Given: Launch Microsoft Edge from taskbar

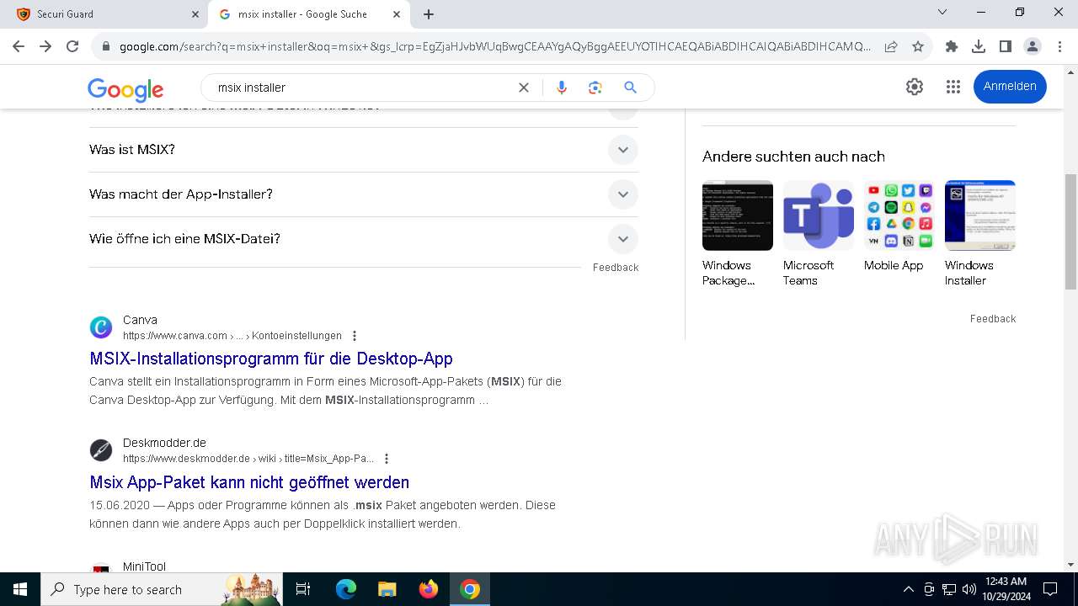Looking at the screenshot, I should (x=346, y=589).
